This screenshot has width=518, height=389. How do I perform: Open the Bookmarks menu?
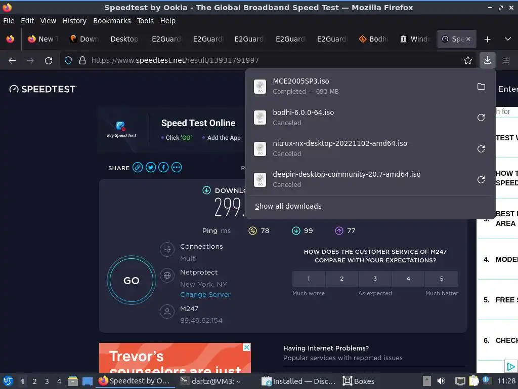(112, 21)
